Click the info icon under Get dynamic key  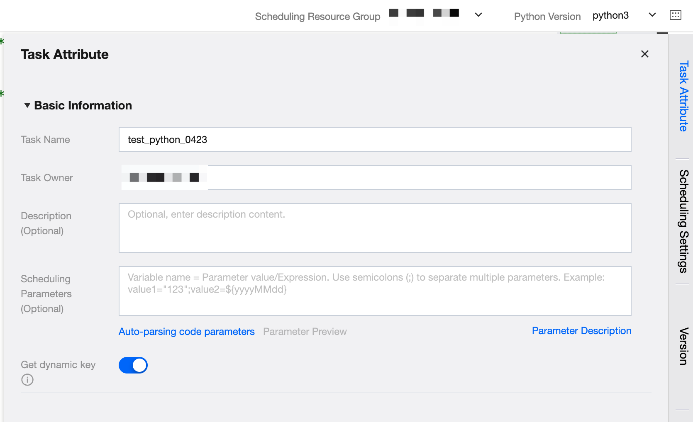[x=27, y=380]
